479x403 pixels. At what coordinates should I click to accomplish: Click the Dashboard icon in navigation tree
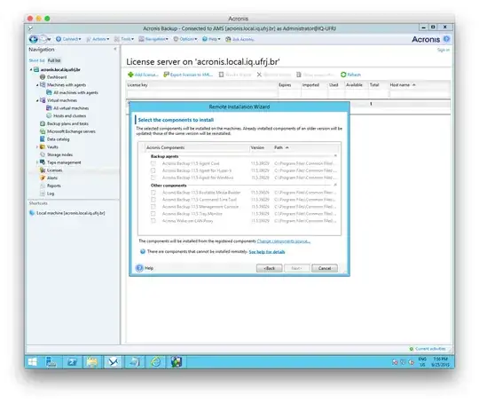(43, 77)
